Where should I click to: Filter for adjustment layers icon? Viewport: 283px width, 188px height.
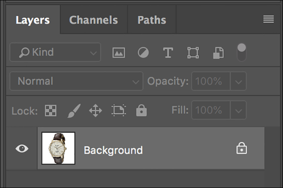(143, 53)
